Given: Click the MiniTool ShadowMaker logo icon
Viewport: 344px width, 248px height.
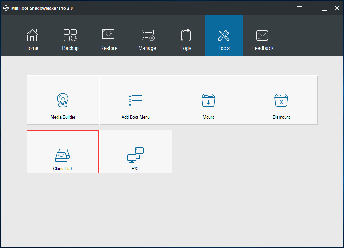Looking at the screenshot, I should [x=6, y=8].
